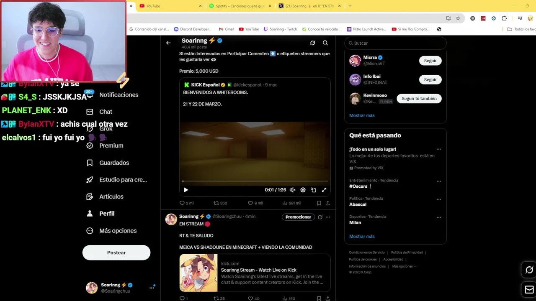The height and width of the screenshot is (301, 536).
Task: Bookmark the EN STREAM post
Action: pyautogui.click(x=319, y=298)
